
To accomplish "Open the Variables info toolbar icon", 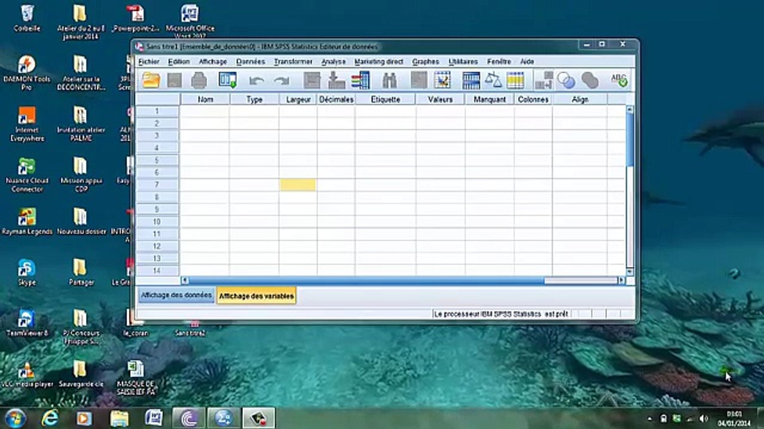I will click(x=360, y=80).
